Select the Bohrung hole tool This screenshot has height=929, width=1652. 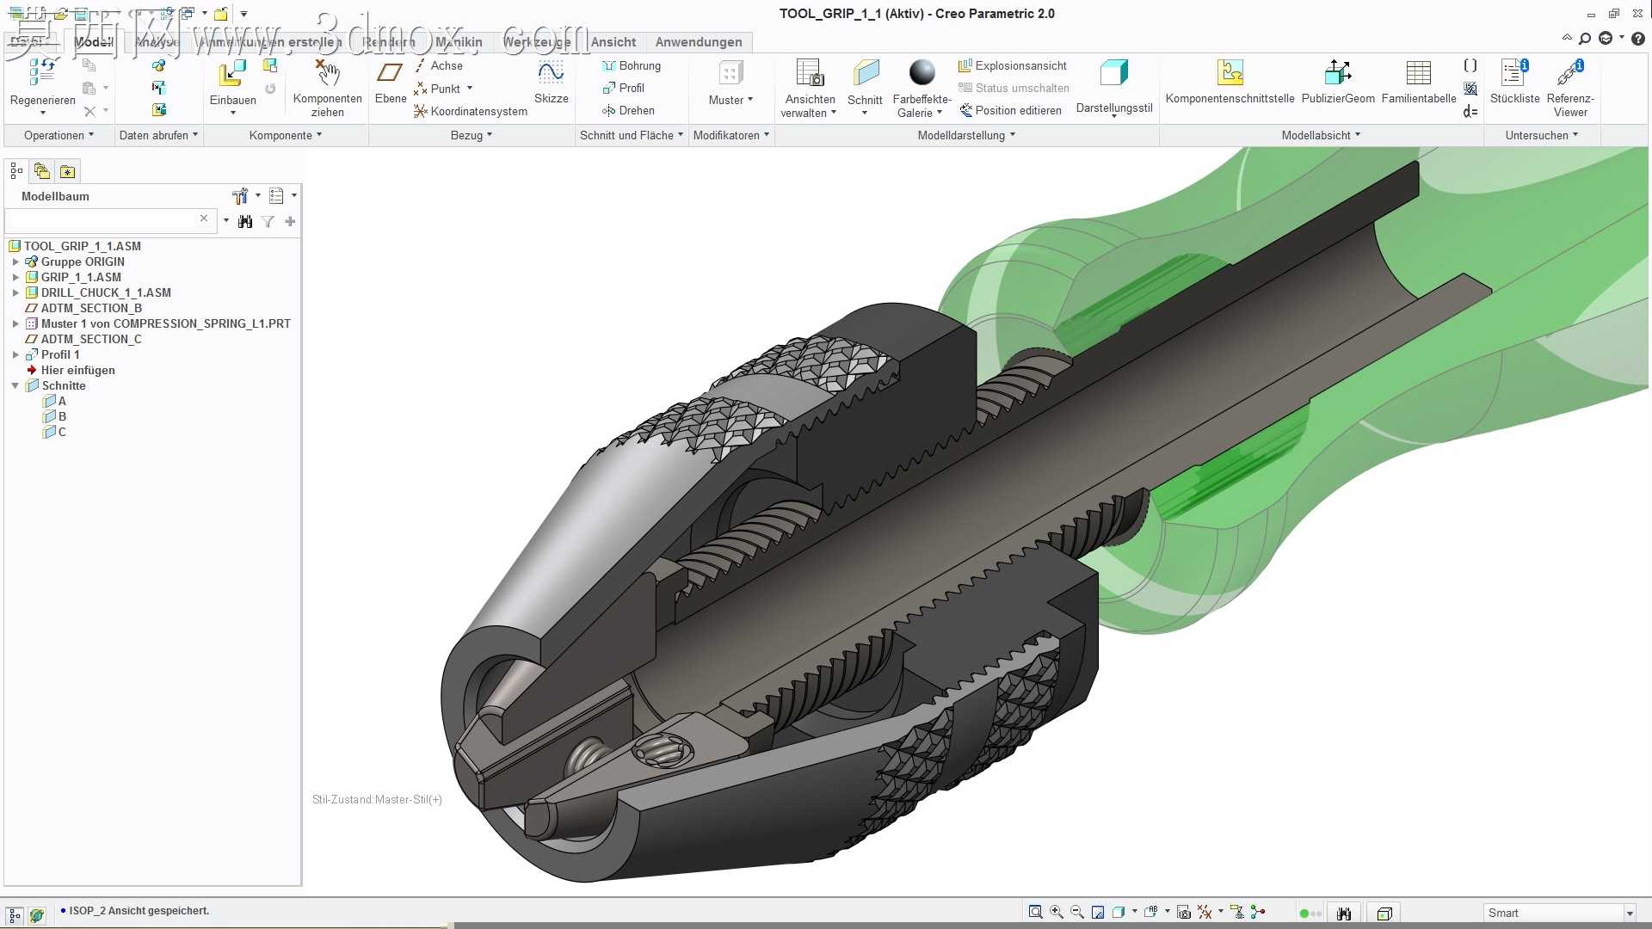coord(632,65)
